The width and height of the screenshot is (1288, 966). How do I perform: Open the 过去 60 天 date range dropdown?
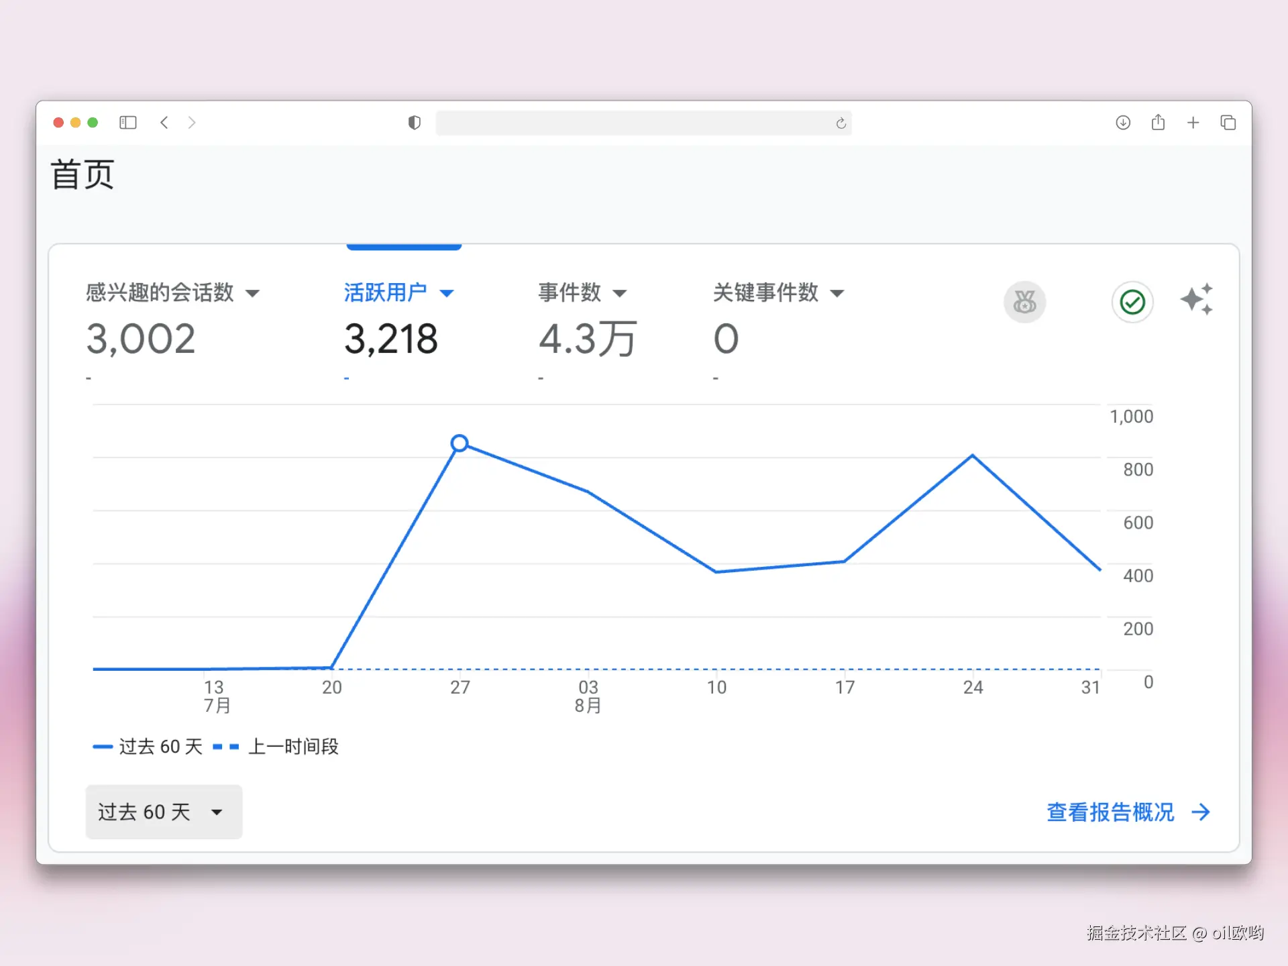tap(164, 812)
